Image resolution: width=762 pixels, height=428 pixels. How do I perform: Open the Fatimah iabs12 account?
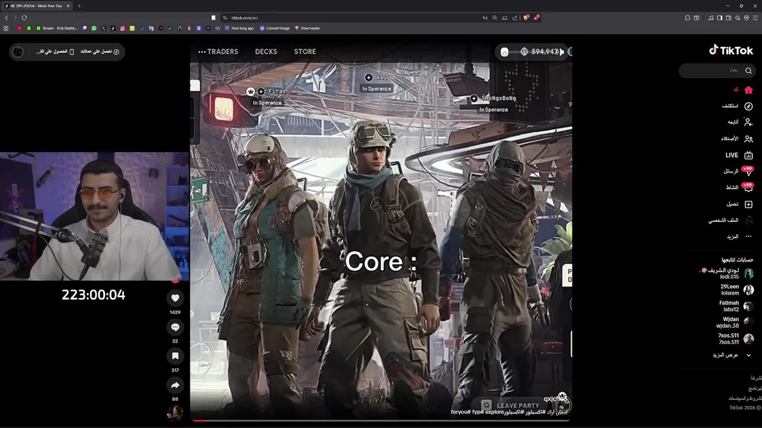736,306
